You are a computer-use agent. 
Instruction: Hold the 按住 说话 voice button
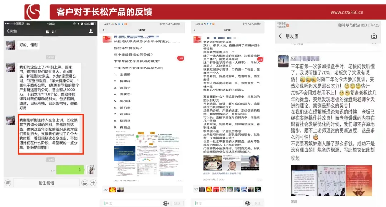pos(46,183)
